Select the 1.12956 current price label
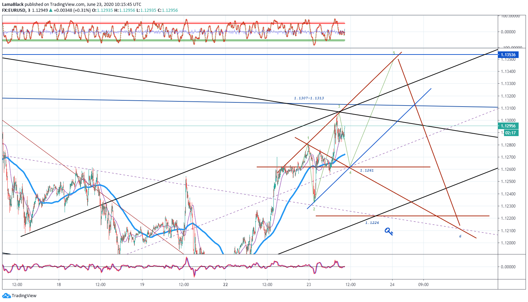 [x=508, y=126]
